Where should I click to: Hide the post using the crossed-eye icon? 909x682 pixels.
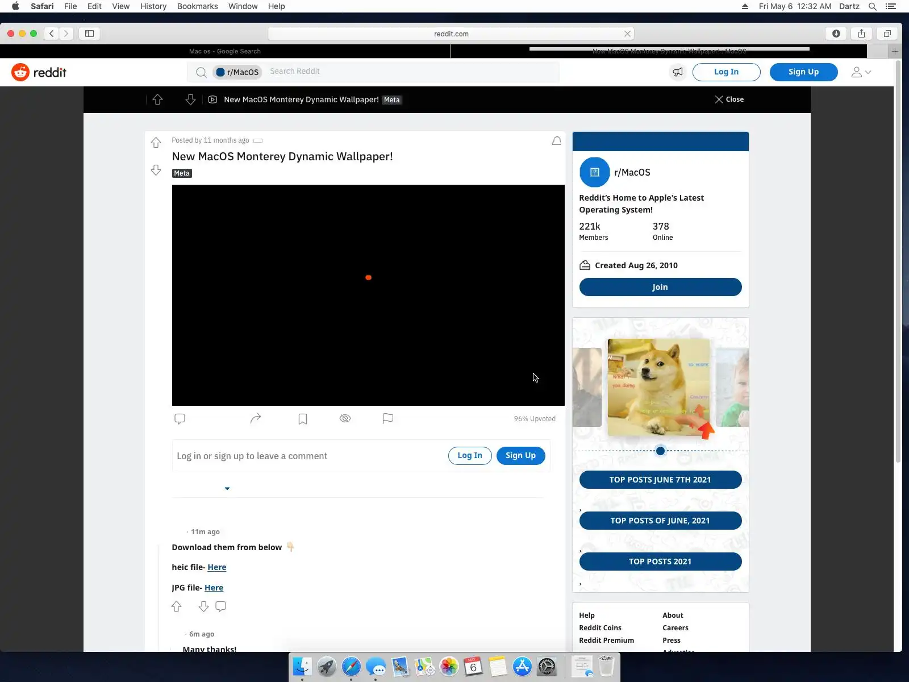tap(345, 419)
